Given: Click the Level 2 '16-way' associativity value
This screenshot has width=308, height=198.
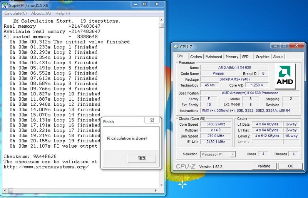Looking at the screenshot, I should click(x=291, y=136).
